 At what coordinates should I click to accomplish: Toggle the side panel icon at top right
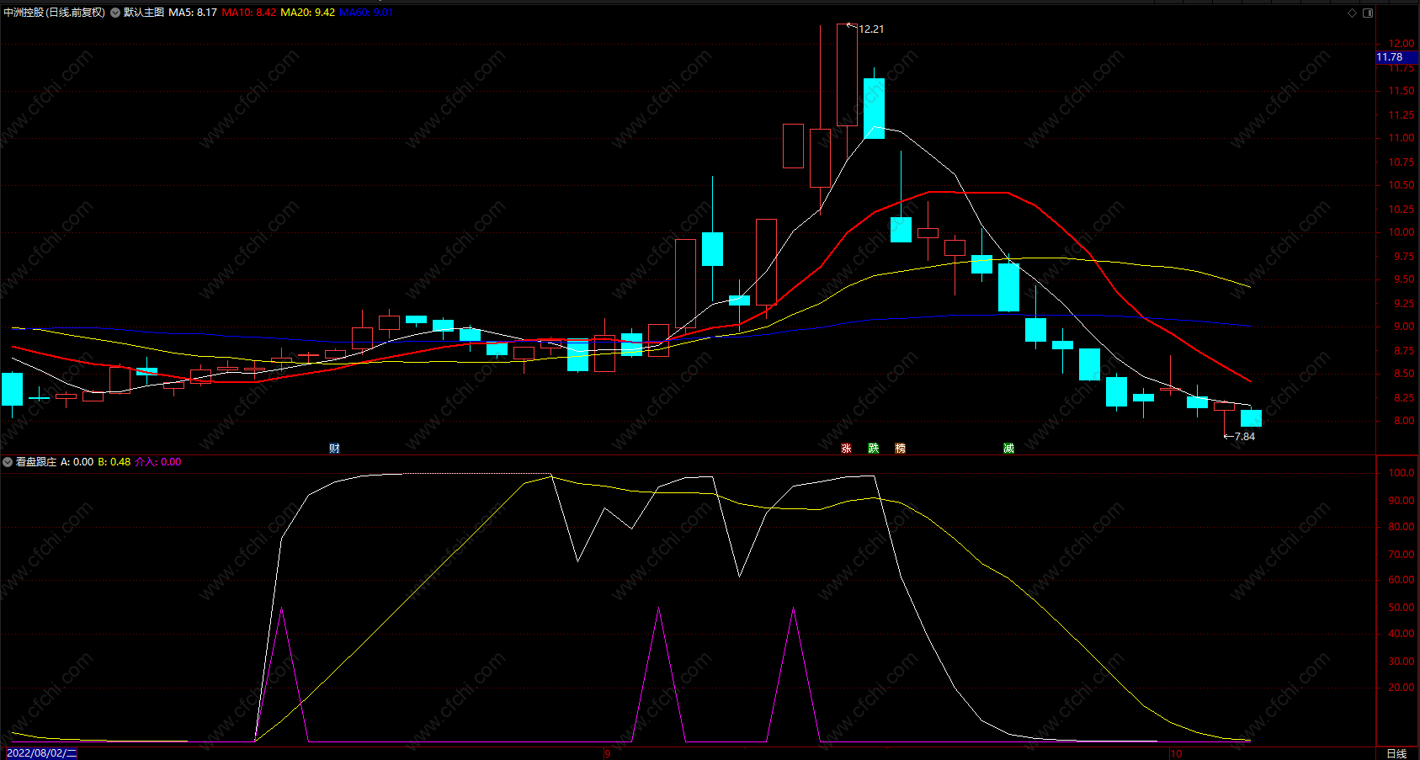(x=1368, y=13)
